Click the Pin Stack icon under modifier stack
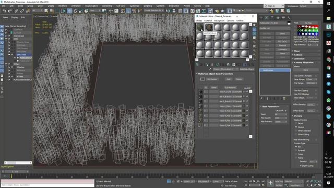Viewport: 334px width, 188px height. click(x=261, y=98)
